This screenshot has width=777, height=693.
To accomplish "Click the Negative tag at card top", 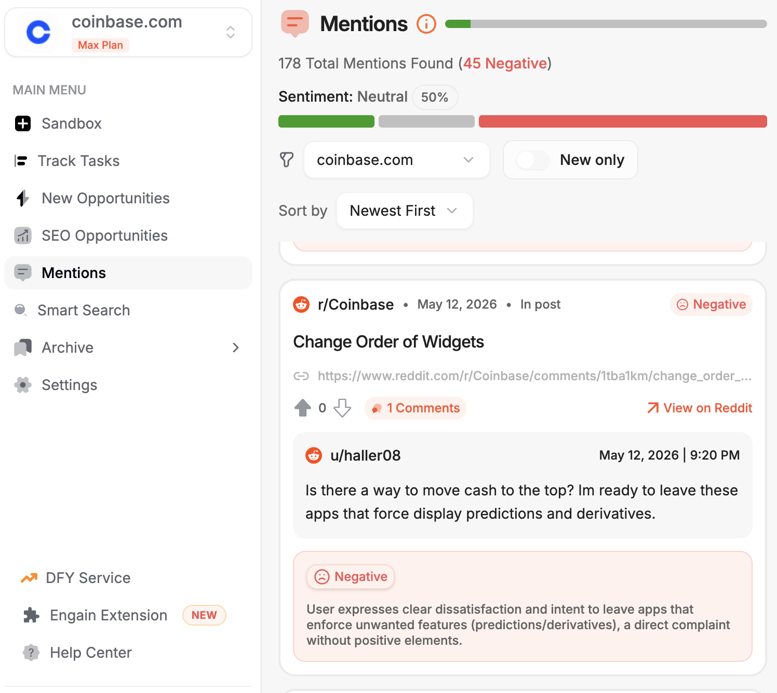I will (712, 304).
